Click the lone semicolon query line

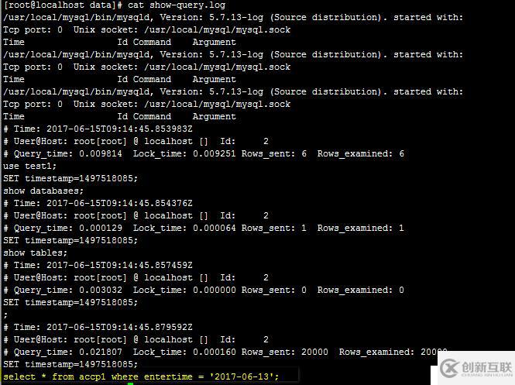pyautogui.click(x=5, y=315)
